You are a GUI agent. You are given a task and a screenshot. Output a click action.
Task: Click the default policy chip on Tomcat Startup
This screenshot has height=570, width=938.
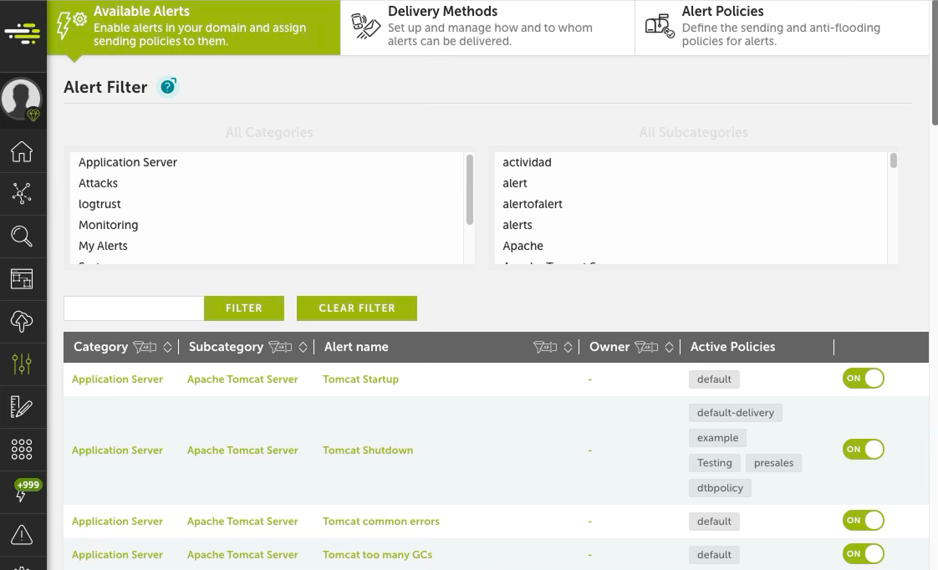point(714,379)
